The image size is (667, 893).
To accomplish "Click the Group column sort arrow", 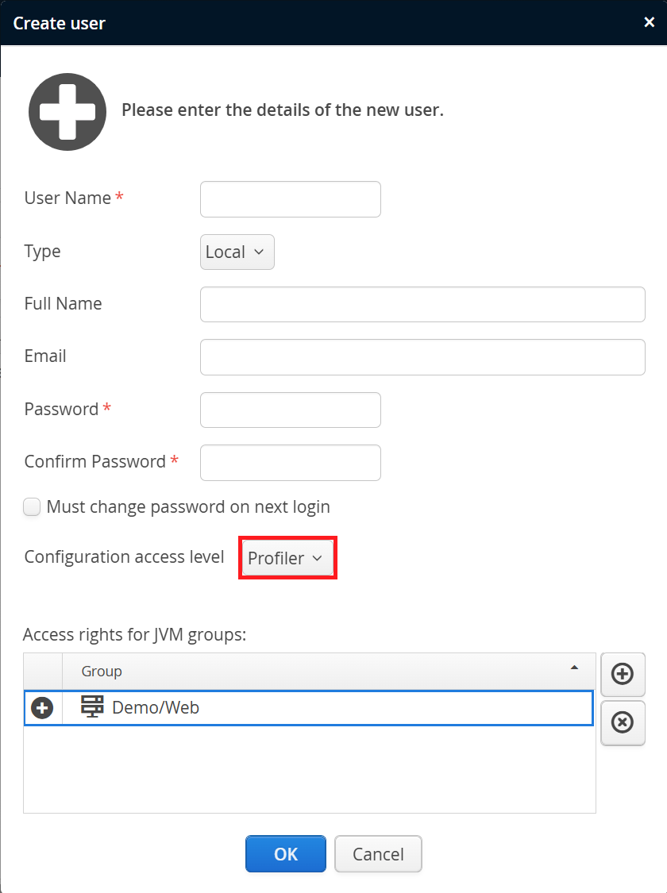I will coord(574,668).
